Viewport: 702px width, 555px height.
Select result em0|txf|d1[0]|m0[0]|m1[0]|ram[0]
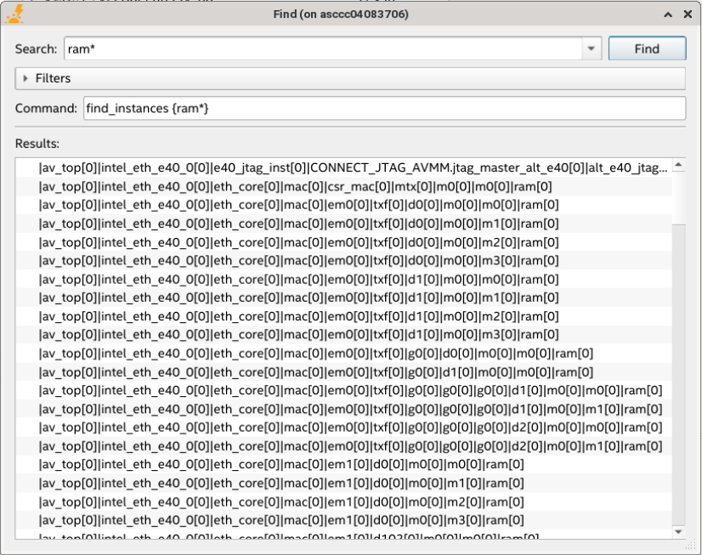coord(344,297)
